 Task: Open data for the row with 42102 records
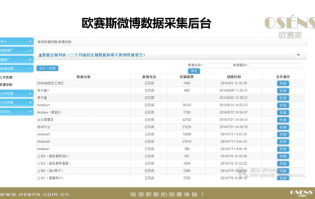(x=283, y=120)
